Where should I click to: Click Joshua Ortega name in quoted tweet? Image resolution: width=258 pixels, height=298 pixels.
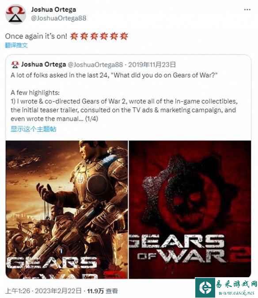[x=43, y=65]
